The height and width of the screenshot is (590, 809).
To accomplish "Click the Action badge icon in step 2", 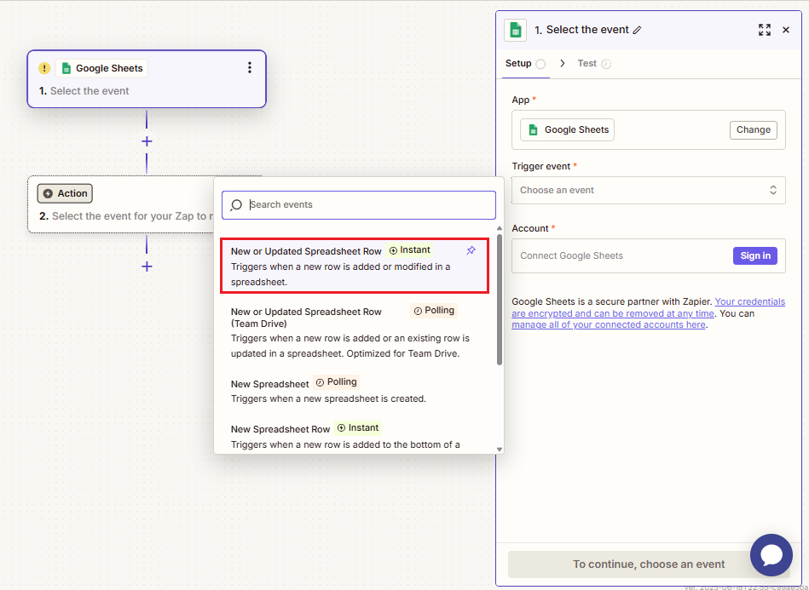I will point(48,193).
